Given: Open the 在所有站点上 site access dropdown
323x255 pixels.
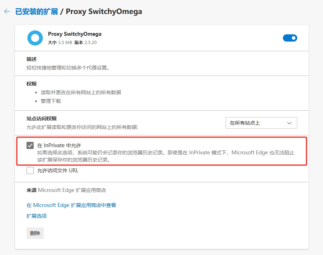Looking at the screenshot, I should 261,123.
